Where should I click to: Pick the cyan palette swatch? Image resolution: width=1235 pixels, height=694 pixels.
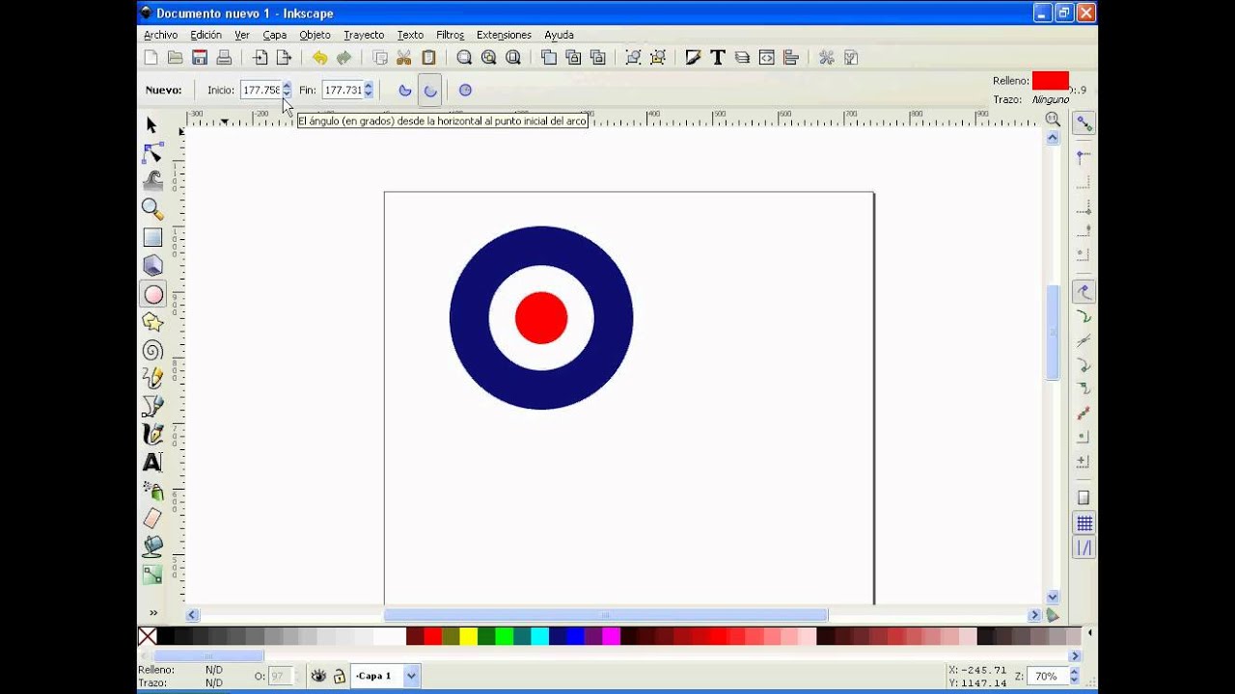539,636
